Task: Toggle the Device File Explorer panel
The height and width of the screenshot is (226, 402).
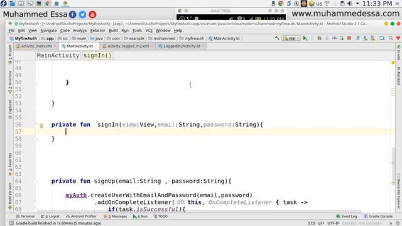Action: [x=399, y=191]
